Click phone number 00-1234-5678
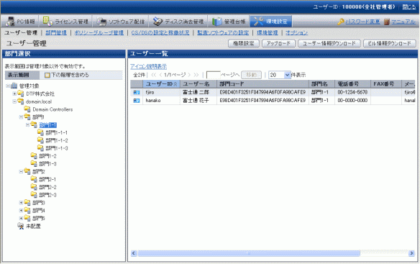 352,93
